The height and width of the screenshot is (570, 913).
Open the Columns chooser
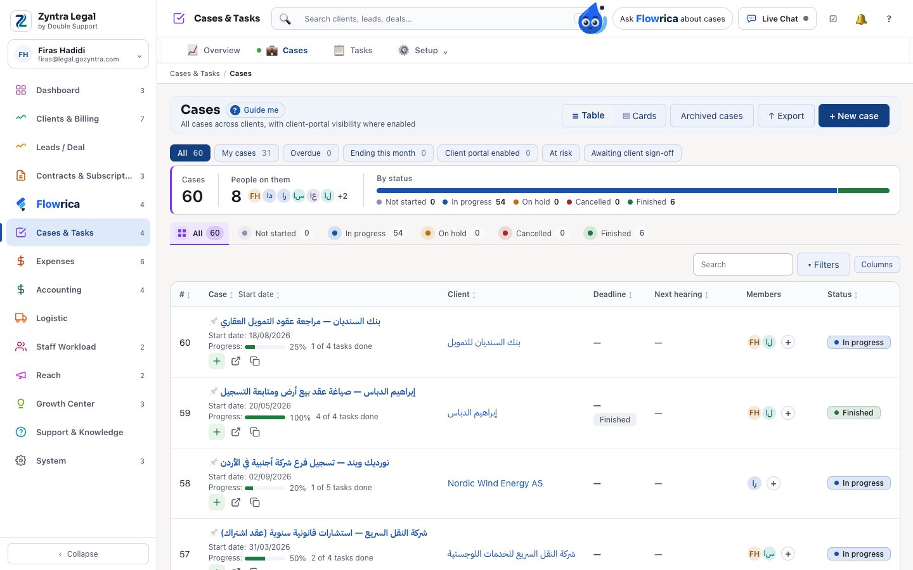click(x=876, y=265)
